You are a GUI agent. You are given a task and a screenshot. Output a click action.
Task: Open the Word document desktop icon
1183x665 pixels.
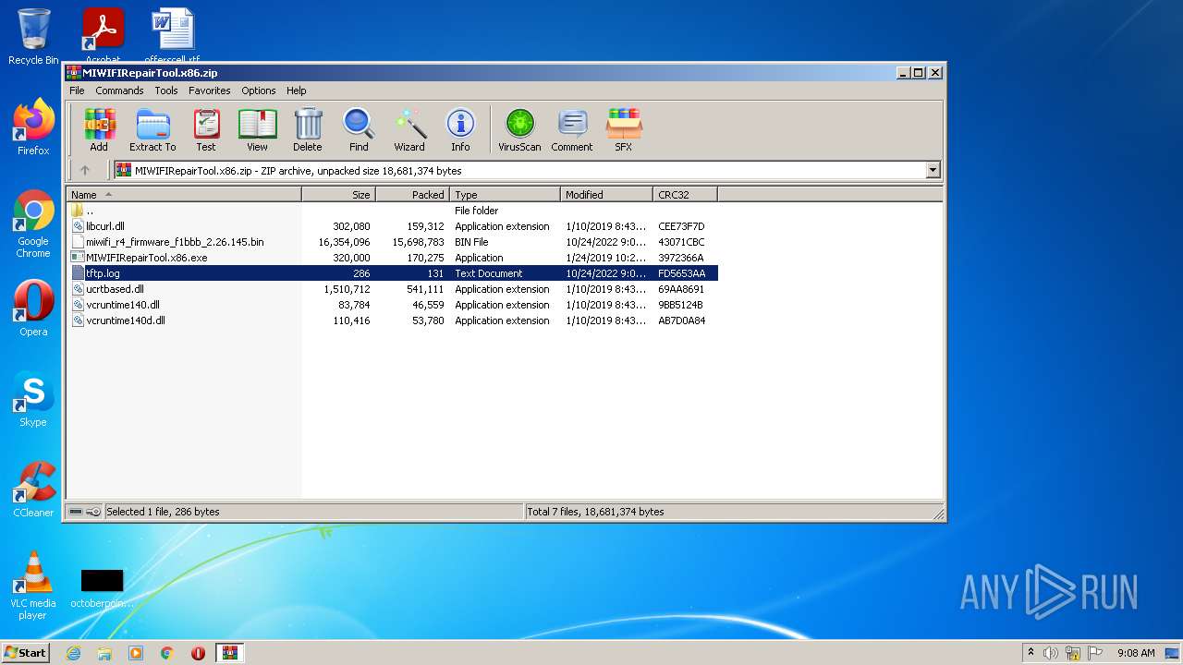tap(172, 33)
